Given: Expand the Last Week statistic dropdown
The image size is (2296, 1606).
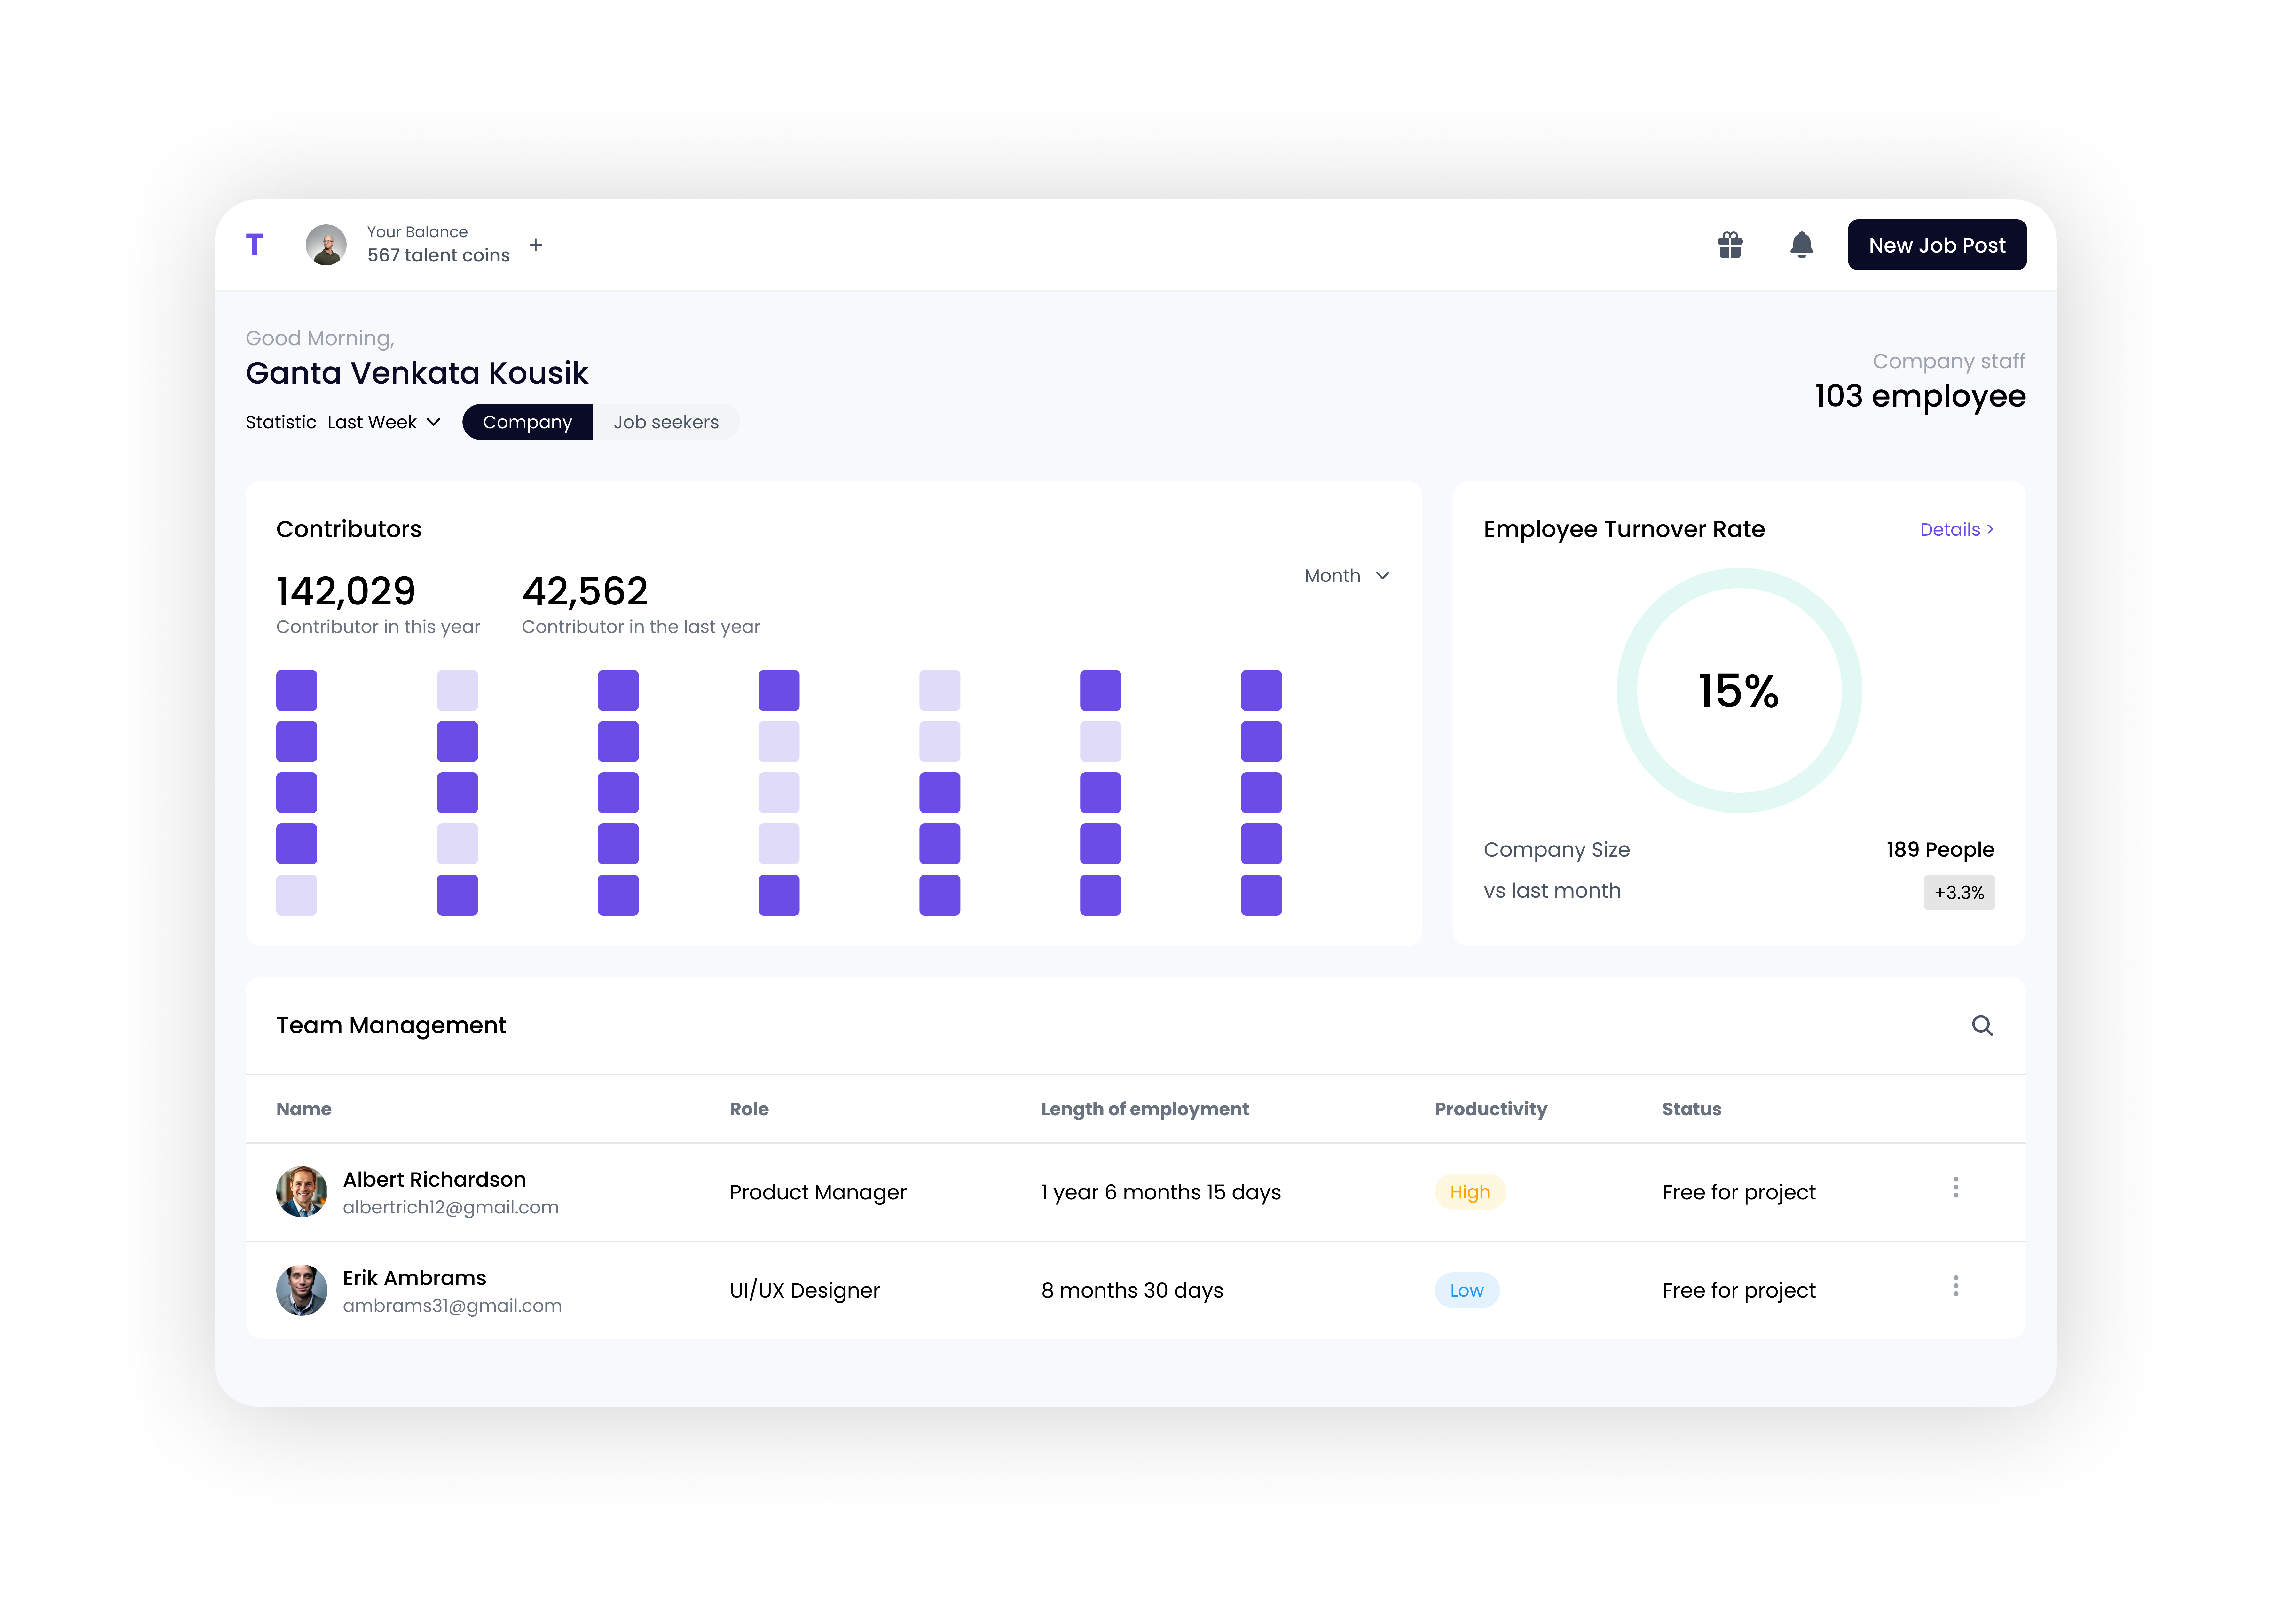Looking at the screenshot, I should click(384, 422).
